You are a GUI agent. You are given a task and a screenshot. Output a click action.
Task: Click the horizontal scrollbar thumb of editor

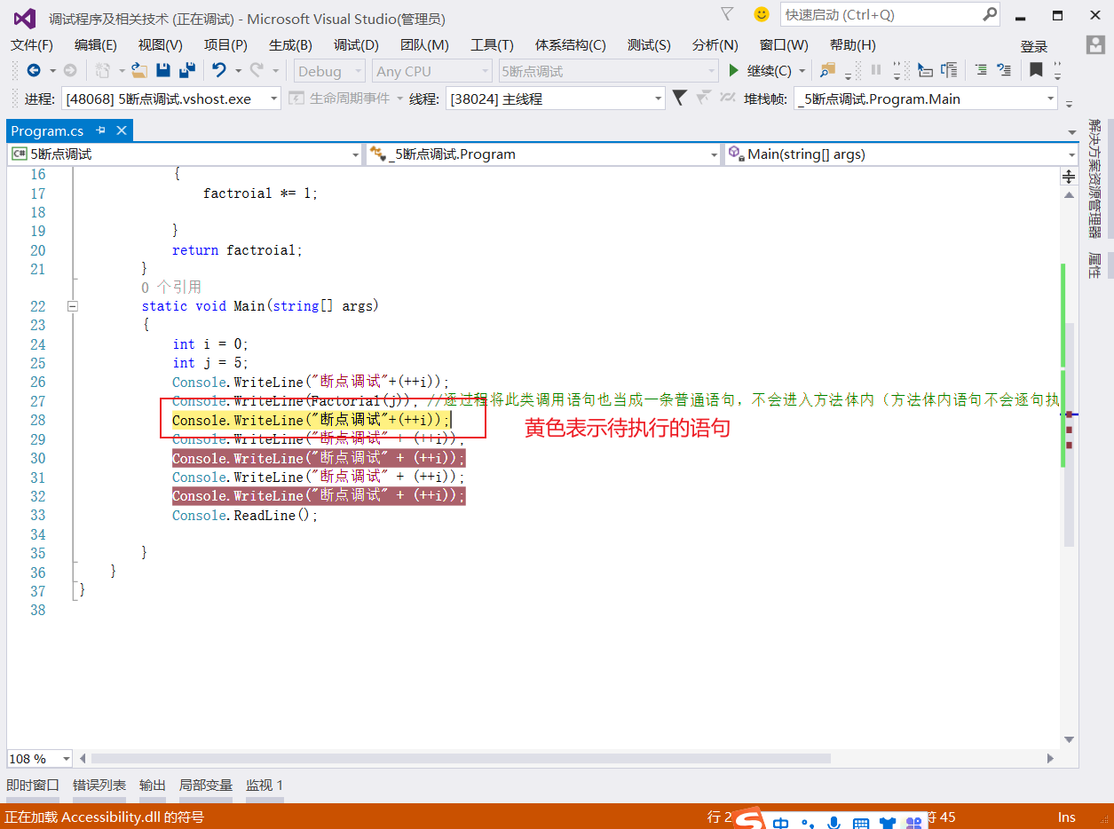click(461, 759)
